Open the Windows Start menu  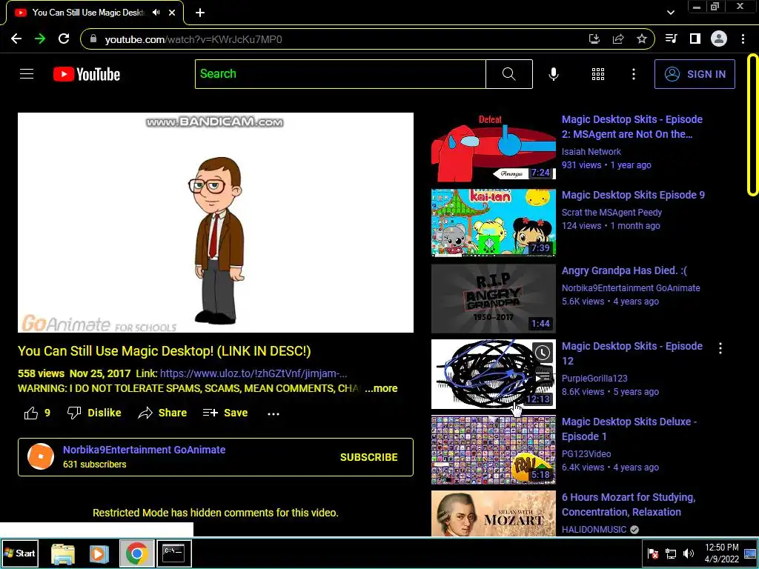point(19,553)
